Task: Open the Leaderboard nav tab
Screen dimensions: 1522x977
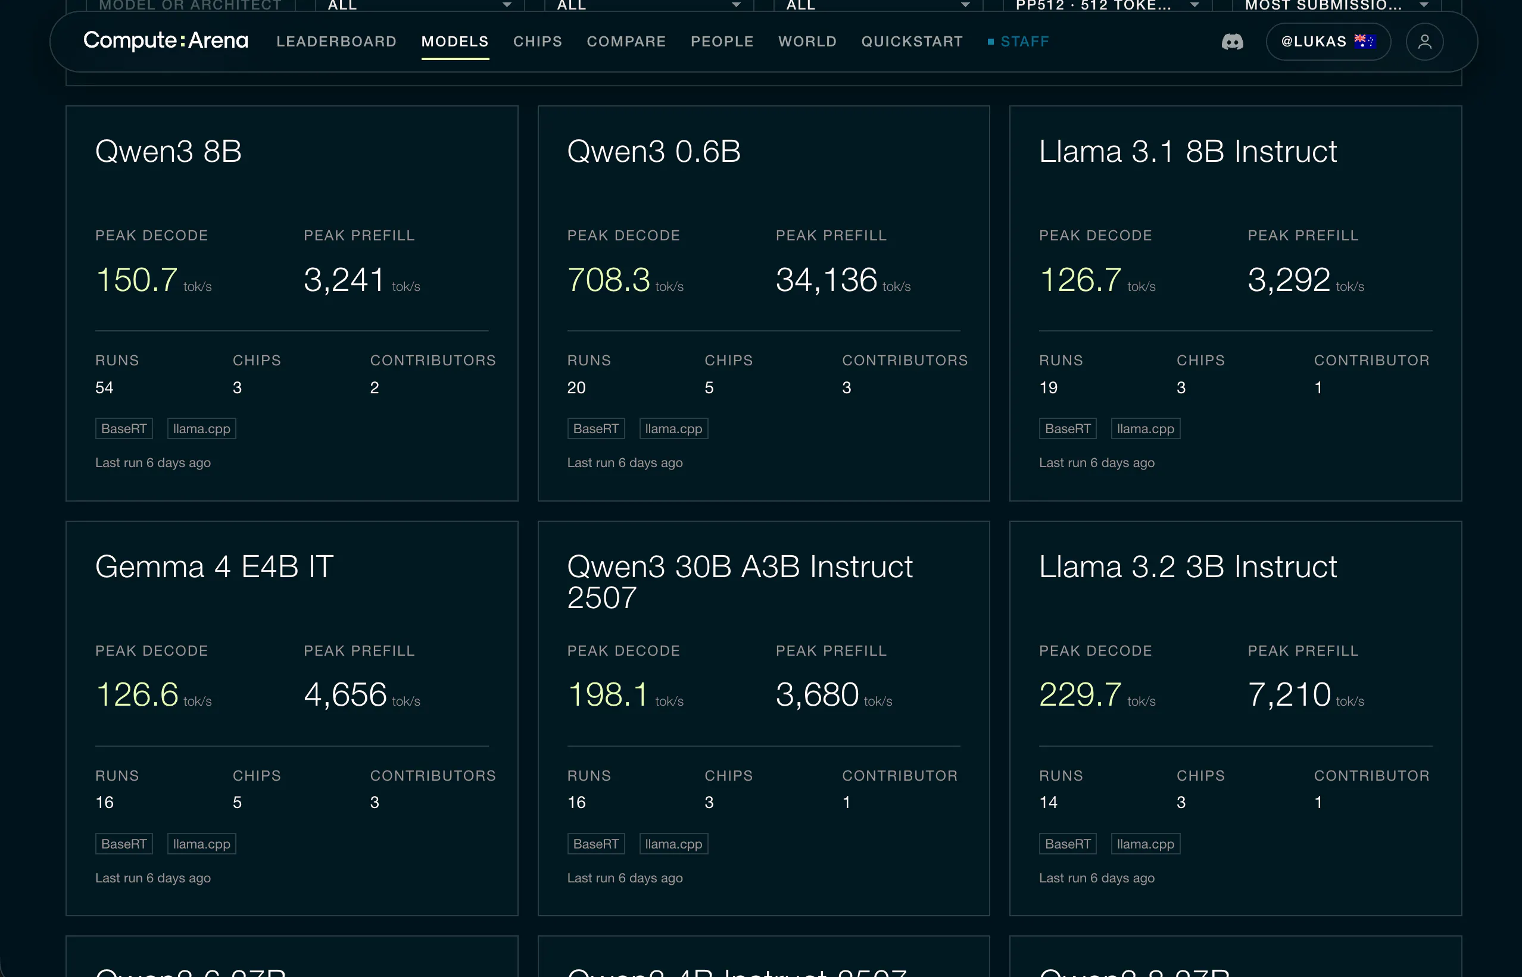Action: click(x=336, y=42)
